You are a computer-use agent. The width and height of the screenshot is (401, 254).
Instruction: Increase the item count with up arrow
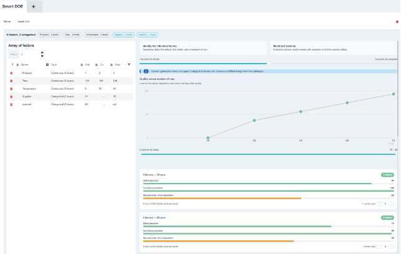point(42,53)
